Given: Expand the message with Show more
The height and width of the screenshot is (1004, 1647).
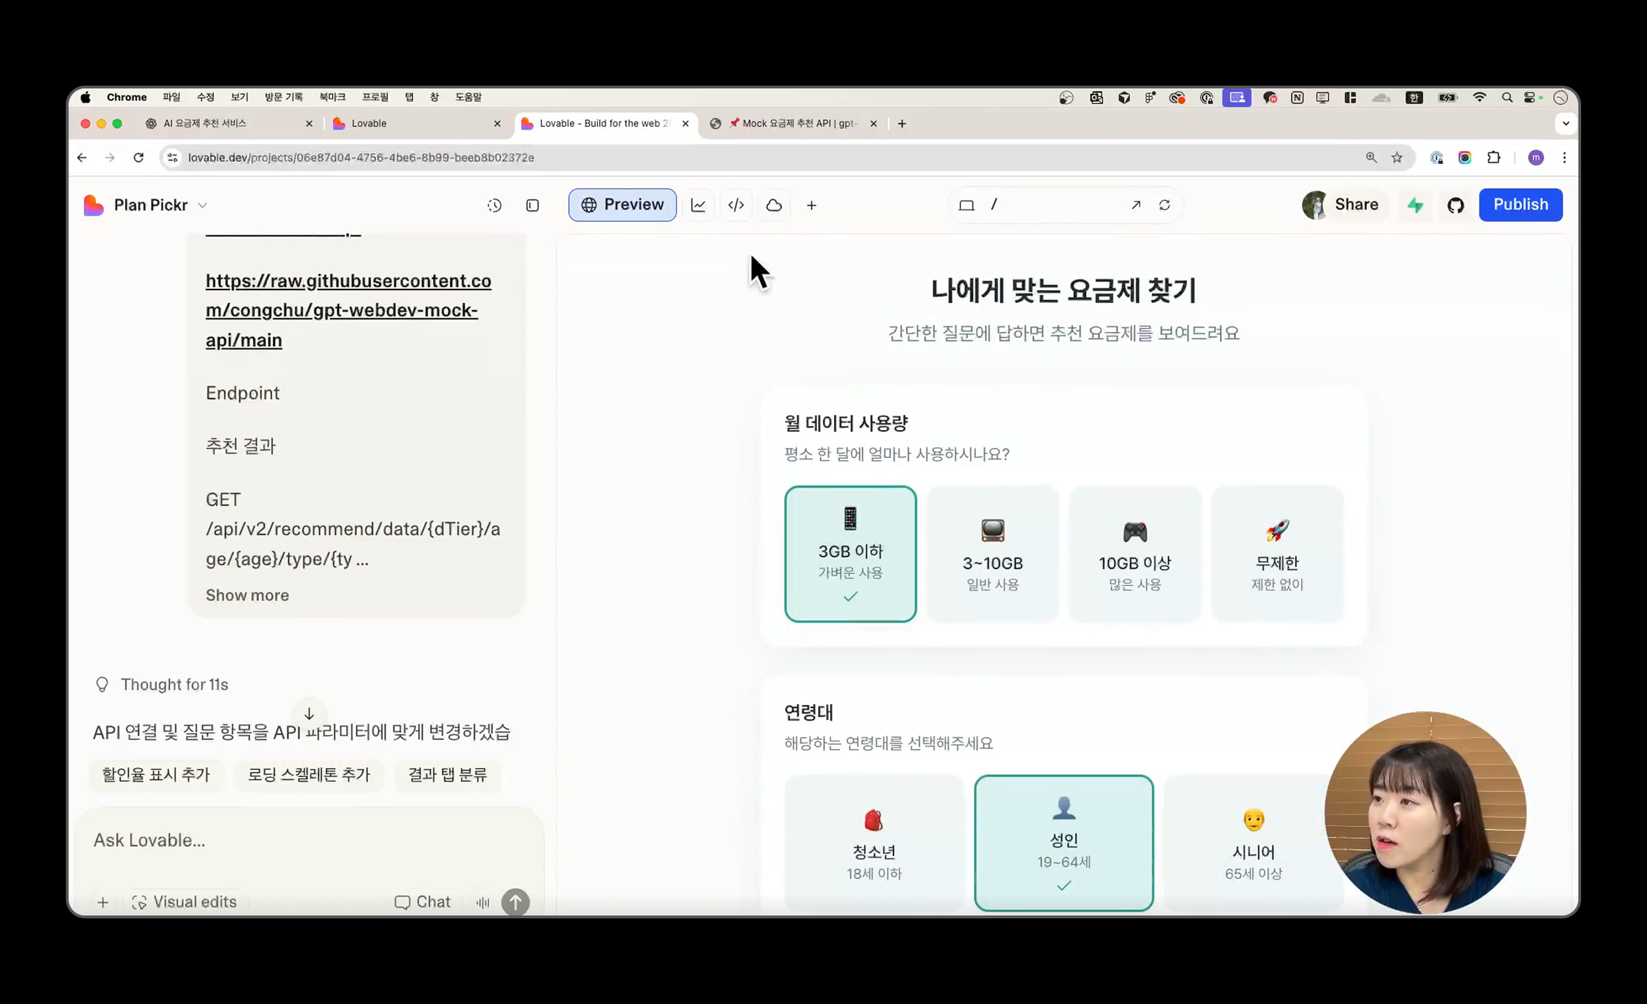Looking at the screenshot, I should (x=247, y=595).
